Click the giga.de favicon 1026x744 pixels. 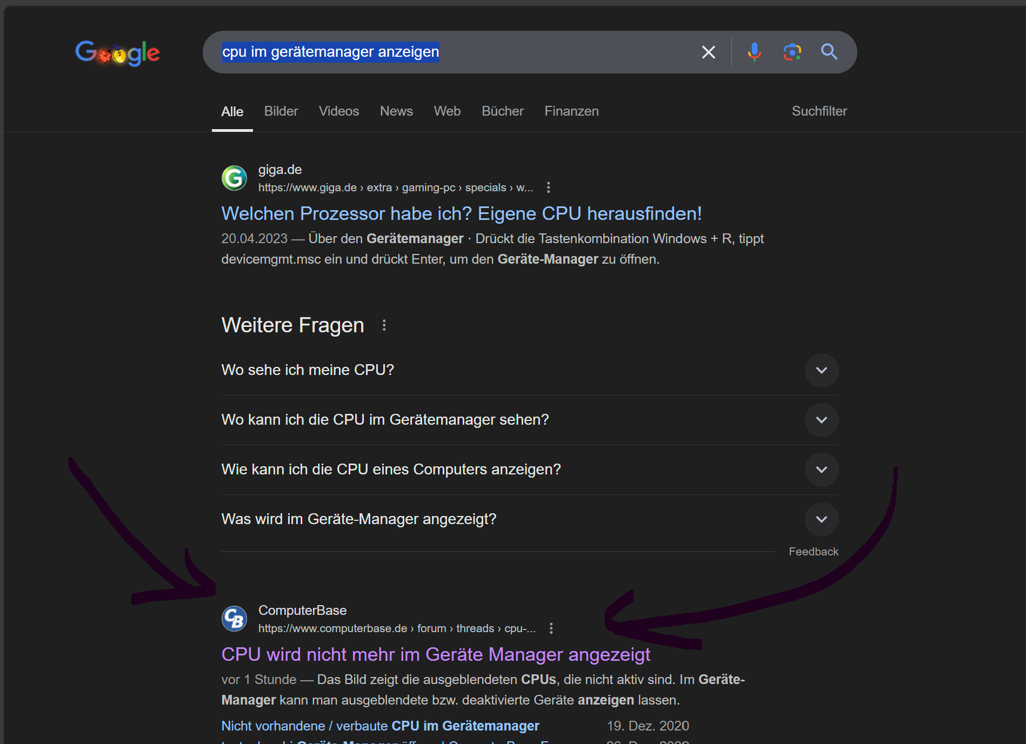click(234, 178)
